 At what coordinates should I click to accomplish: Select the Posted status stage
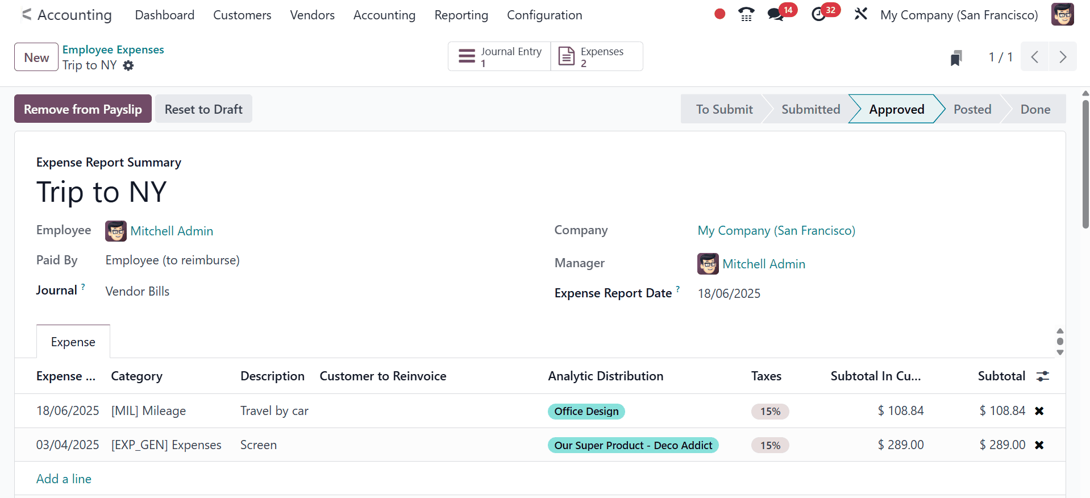tap(972, 109)
